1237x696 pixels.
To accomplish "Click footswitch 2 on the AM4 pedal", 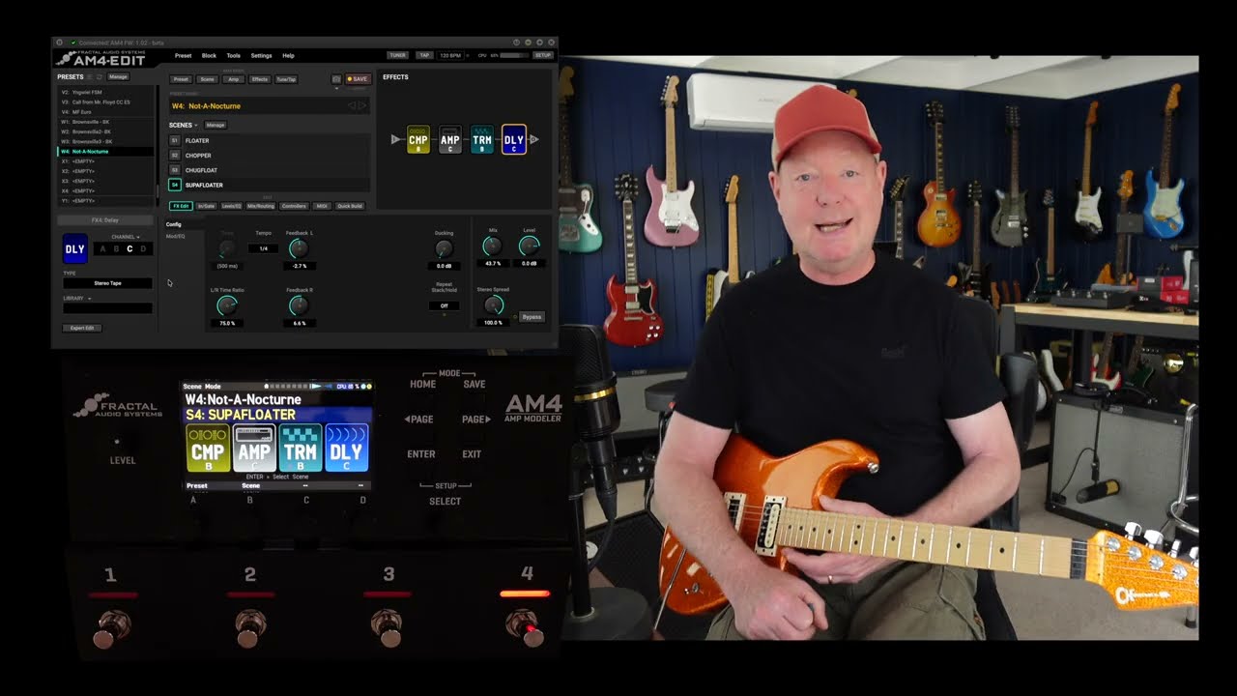I will coord(250,628).
